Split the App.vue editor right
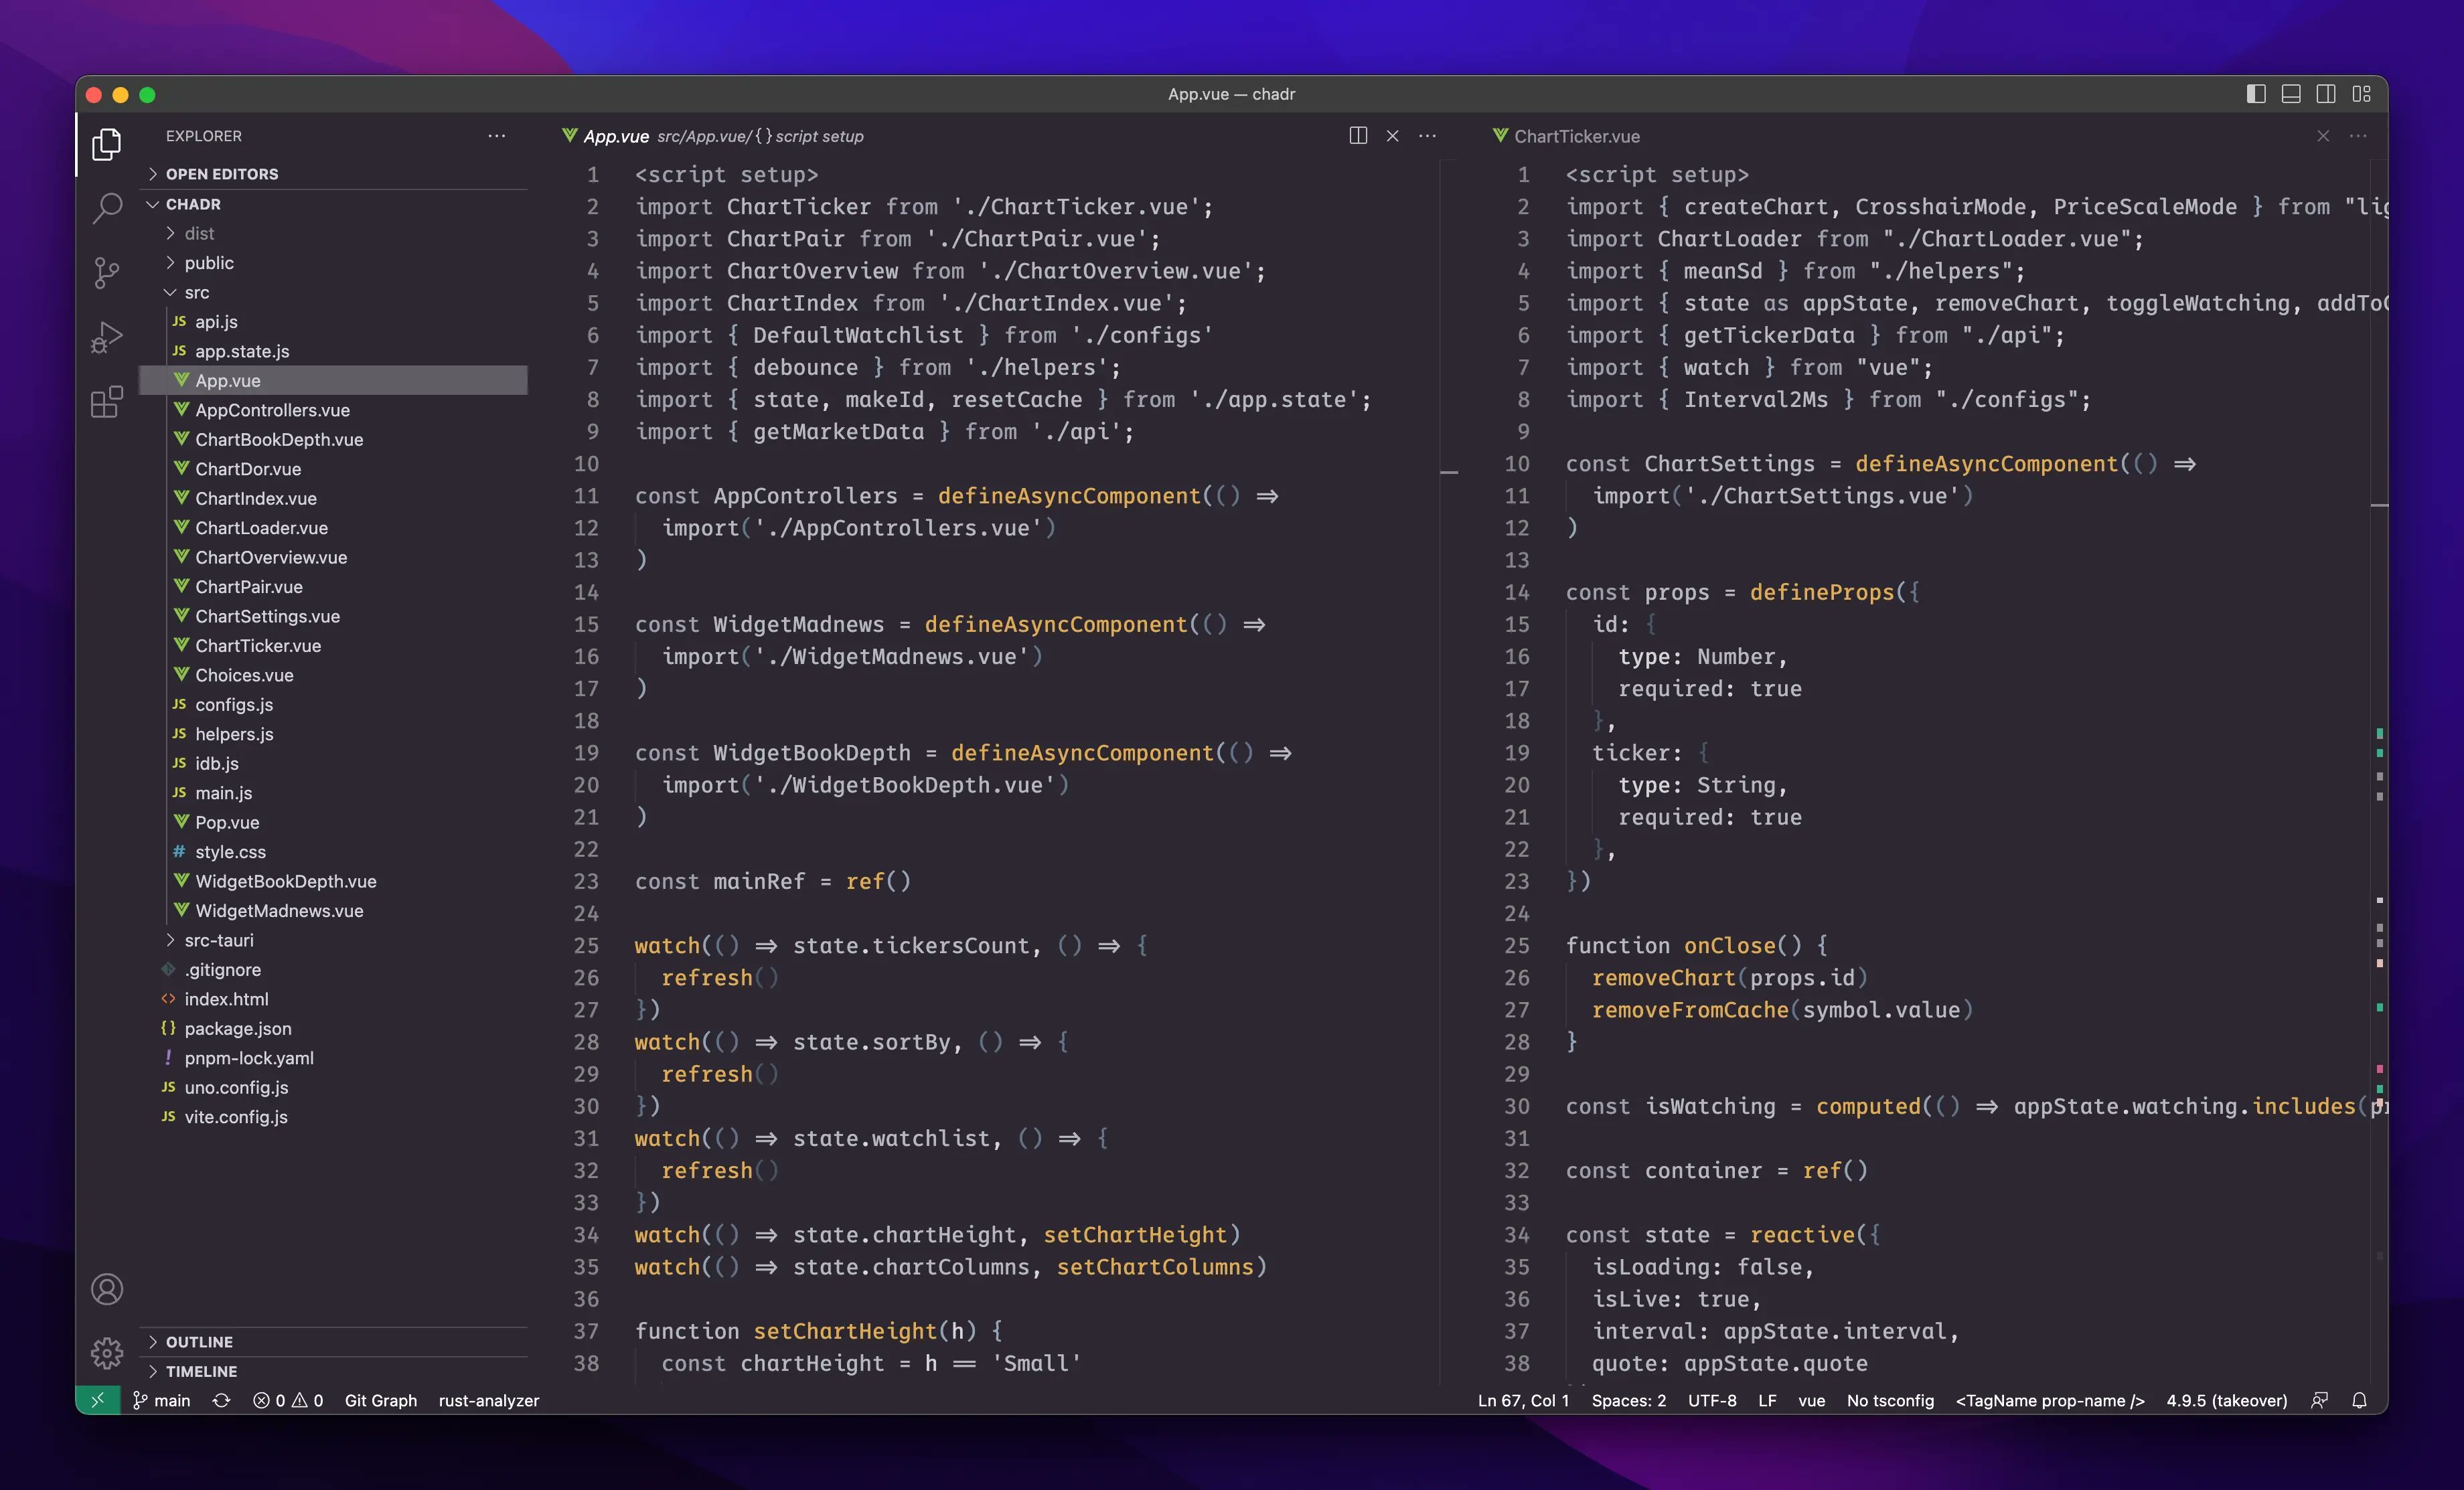Screen dimensions: 2464x1490 [x=1357, y=136]
